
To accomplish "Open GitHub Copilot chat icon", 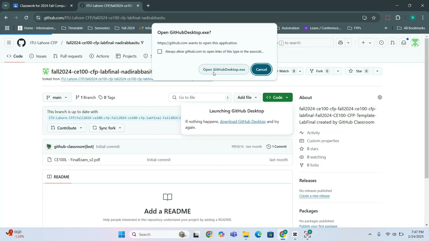I will click(x=341, y=43).
